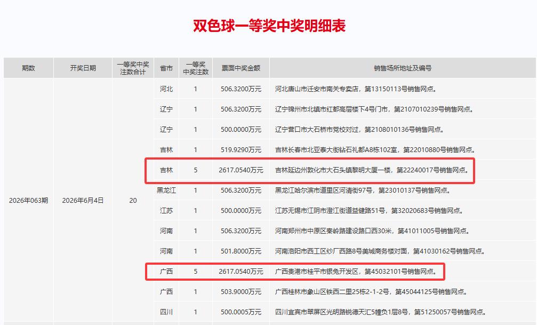Viewport: 537px width, 325px height.
Task: Click the 省市 column header
Action: pyautogui.click(x=166, y=68)
